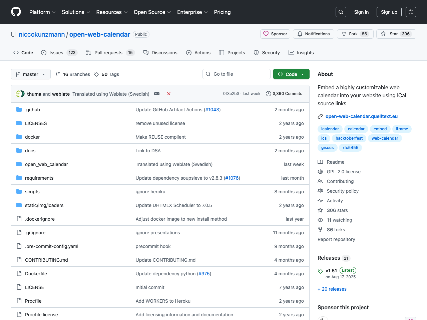
Task: Click the '+ 20 releases' link
Action: 332,289
